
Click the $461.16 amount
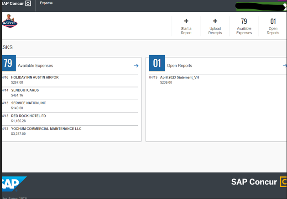click(x=17, y=95)
